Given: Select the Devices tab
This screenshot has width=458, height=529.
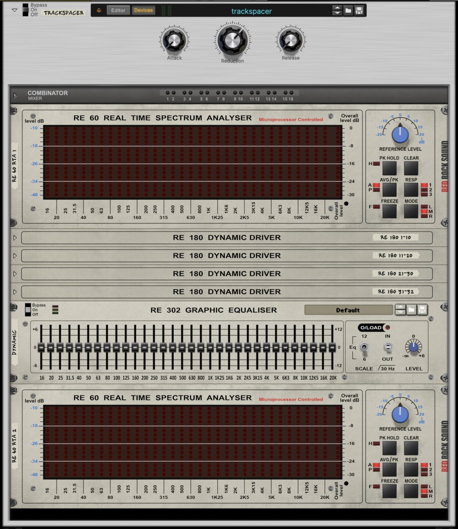Looking at the screenshot, I should 143,9.
